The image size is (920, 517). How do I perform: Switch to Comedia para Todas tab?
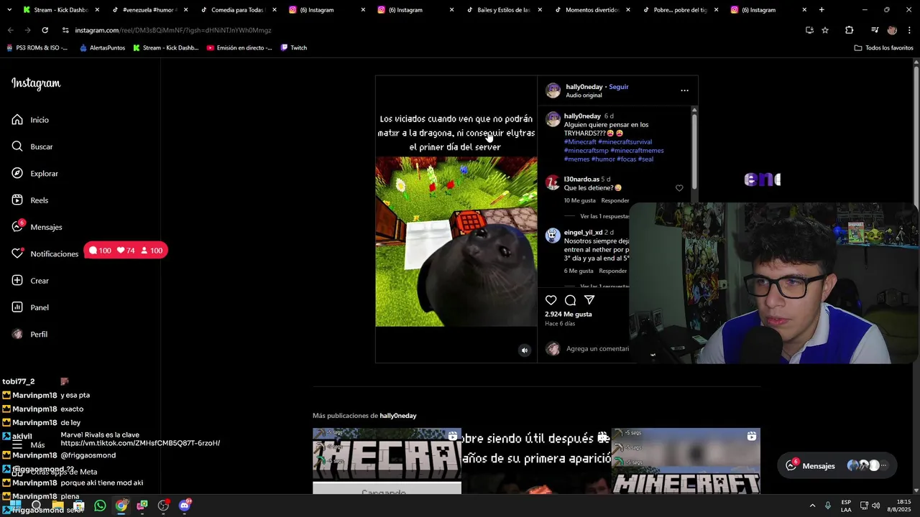(x=238, y=10)
